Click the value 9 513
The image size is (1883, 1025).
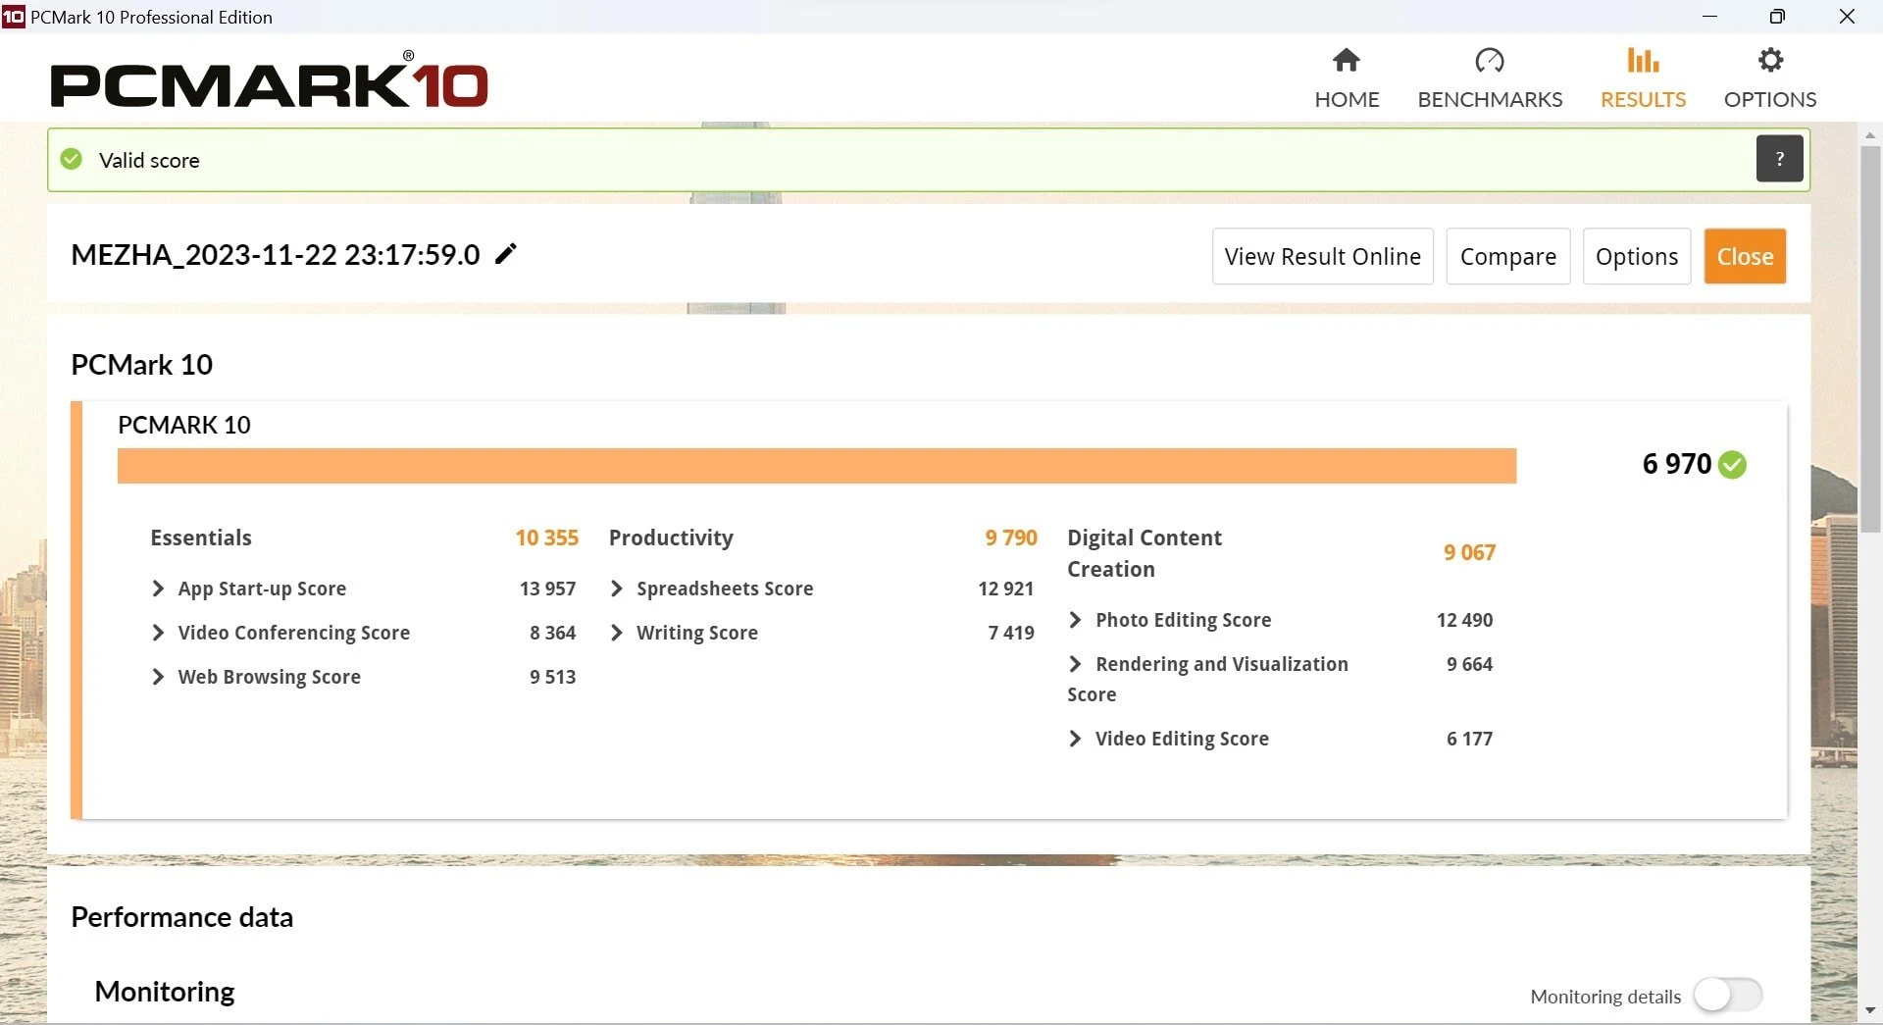point(552,677)
